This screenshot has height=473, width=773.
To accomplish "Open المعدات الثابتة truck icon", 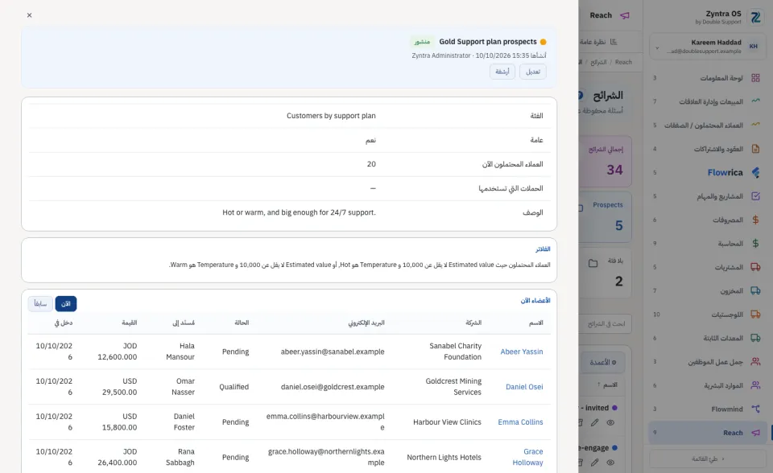I will pyautogui.click(x=755, y=338).
